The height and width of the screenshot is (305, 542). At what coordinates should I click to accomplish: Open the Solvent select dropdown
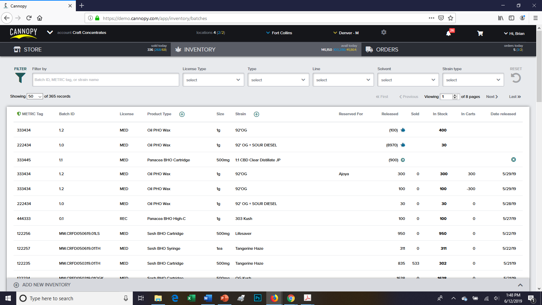[x=408, y=80]
